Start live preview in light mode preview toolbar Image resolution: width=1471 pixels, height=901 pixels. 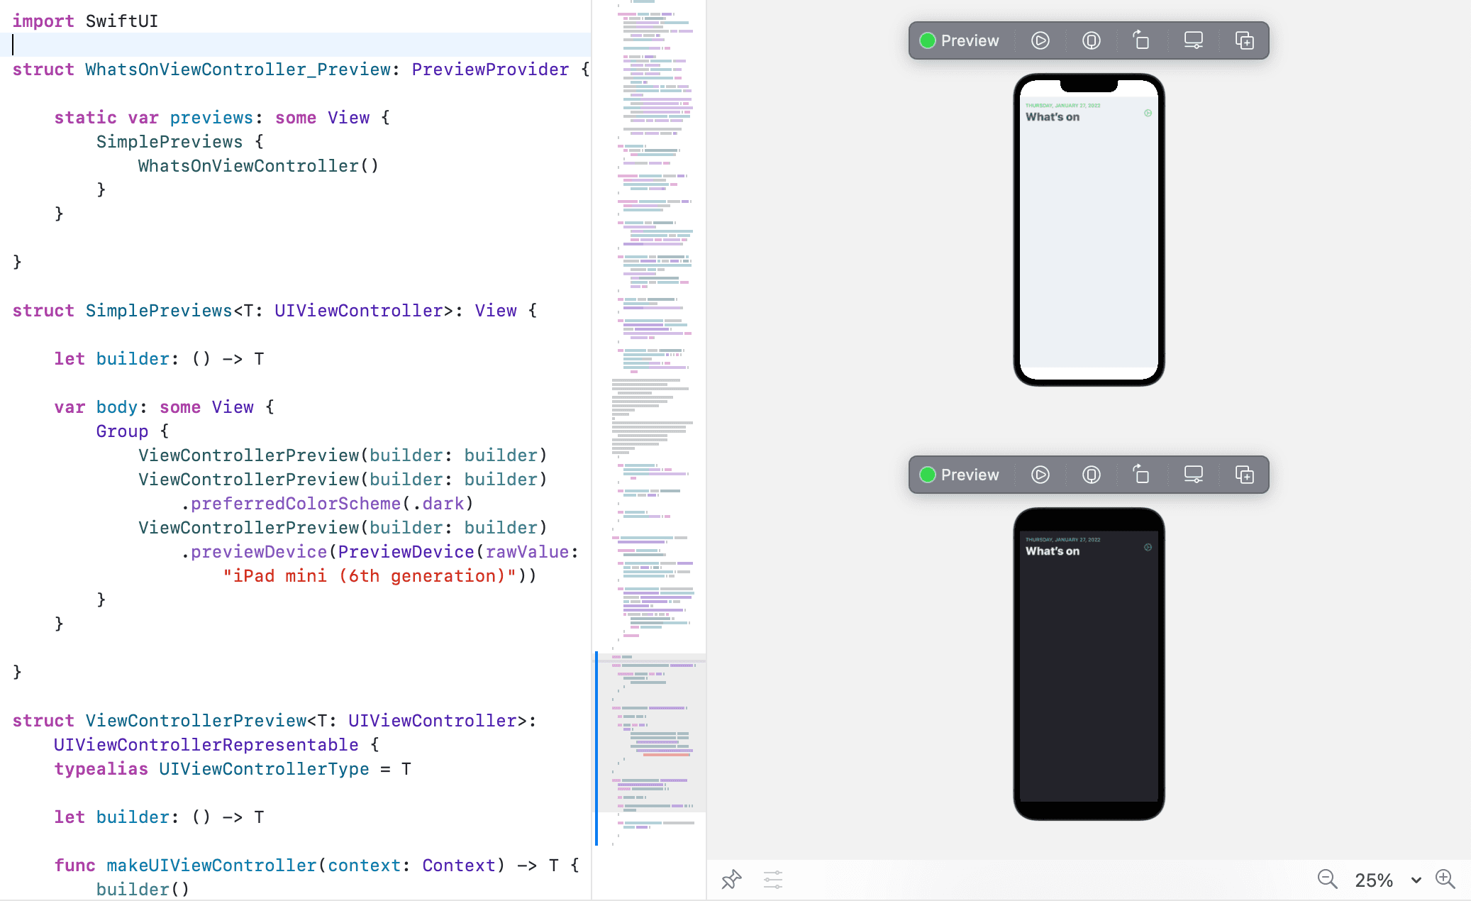(x=1040, y=40)
